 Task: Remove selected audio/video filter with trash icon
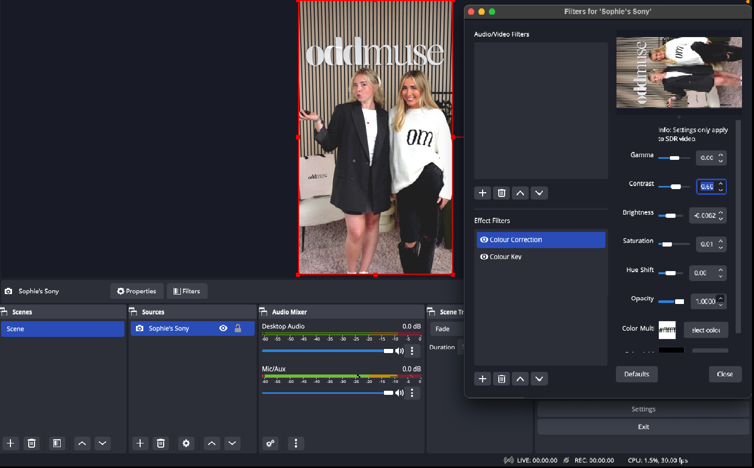point(501,193)
